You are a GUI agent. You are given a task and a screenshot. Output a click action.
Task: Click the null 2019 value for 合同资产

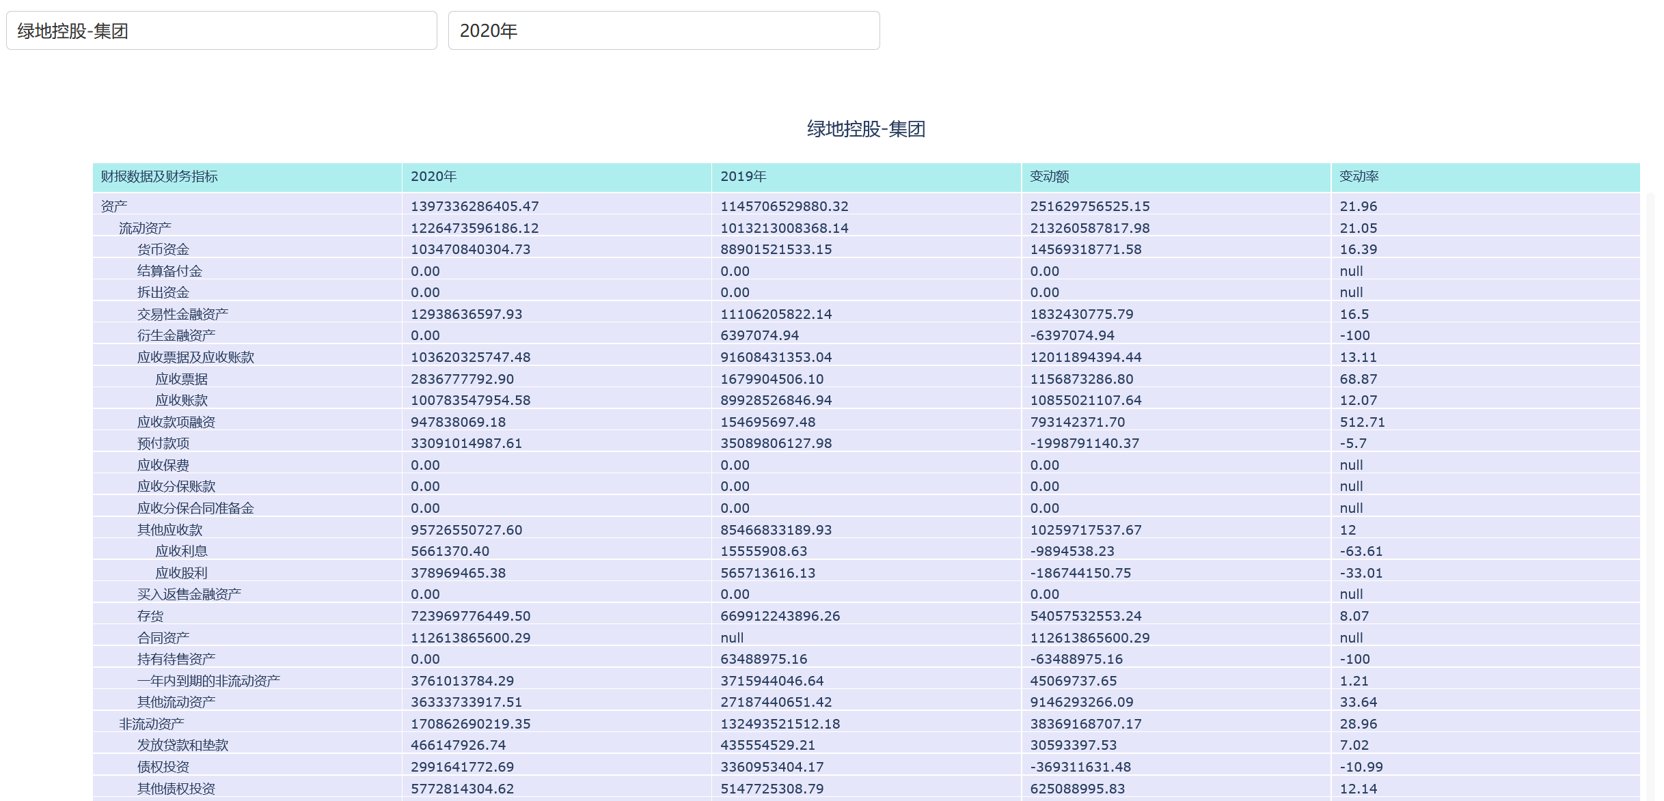(731, 638)
